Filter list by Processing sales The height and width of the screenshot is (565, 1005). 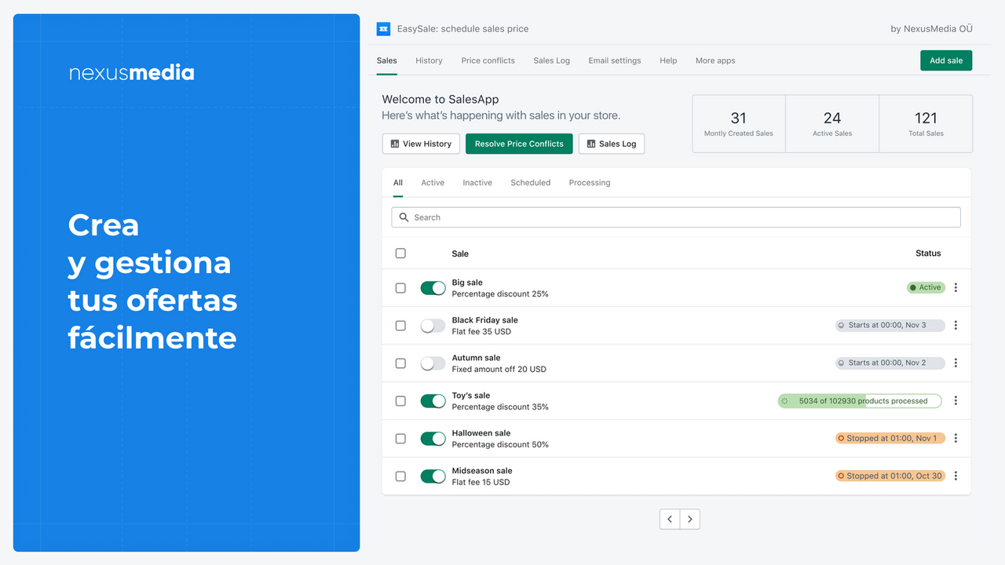590,183
